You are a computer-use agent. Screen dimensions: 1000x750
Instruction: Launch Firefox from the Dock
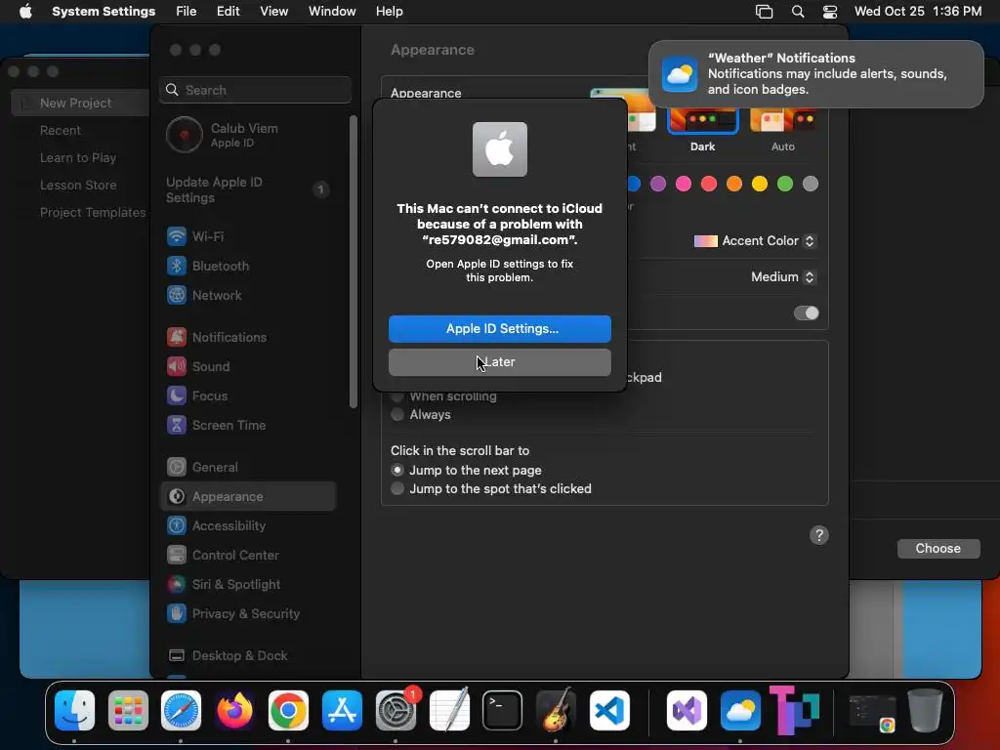coord(234,711)
